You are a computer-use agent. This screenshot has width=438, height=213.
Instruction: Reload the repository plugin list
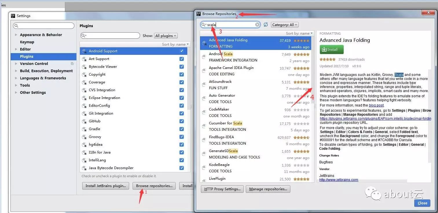(x=266, y=25)
